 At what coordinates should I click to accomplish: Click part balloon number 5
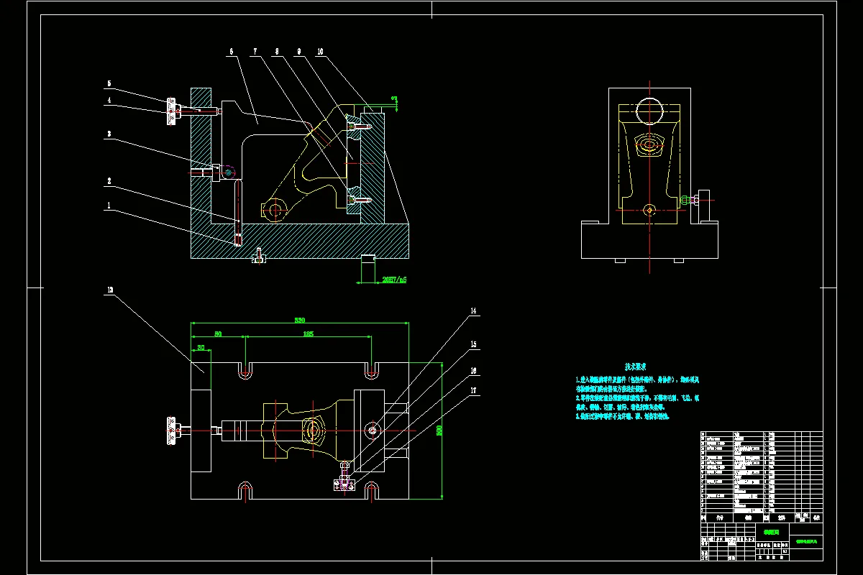(109, 83)
